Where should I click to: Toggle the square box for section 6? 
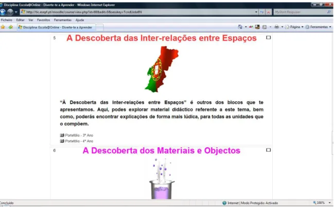point(269,150)
